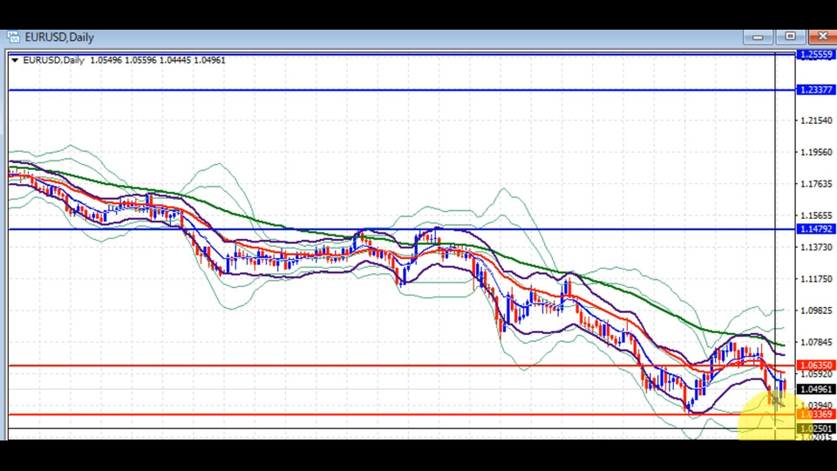Click the 1.21540 price scale value
The image size is (837, 471).
pyautogui.click(x=816, y=120)
